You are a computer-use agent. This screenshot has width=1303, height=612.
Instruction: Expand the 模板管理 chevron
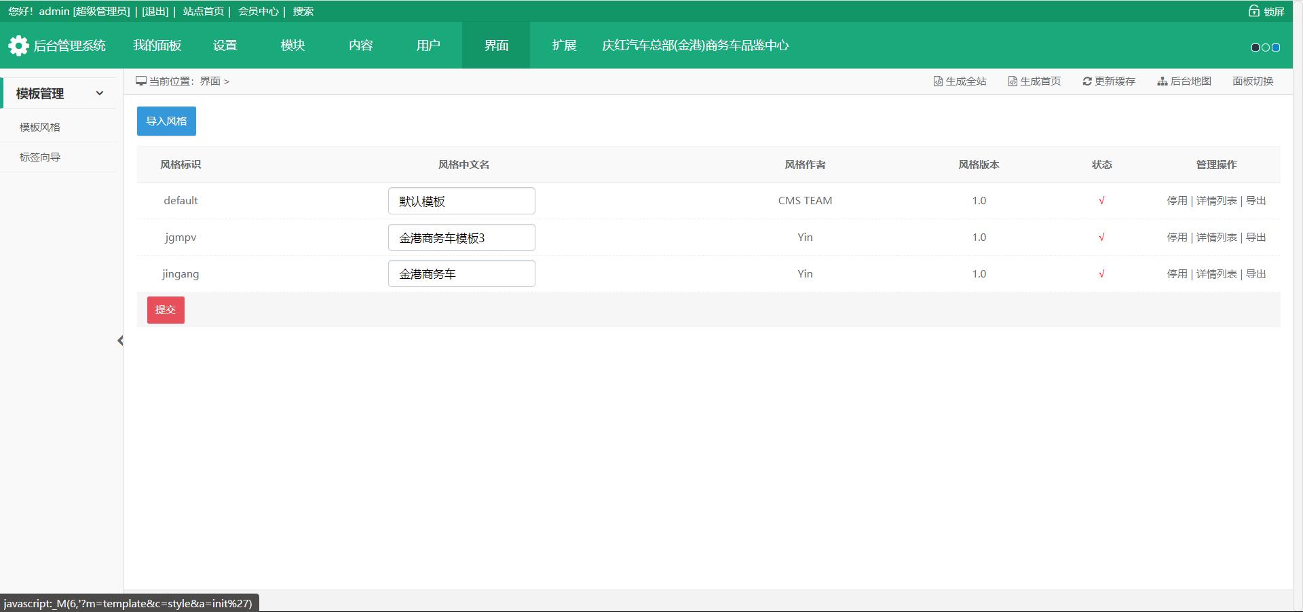tap(100, 94)
